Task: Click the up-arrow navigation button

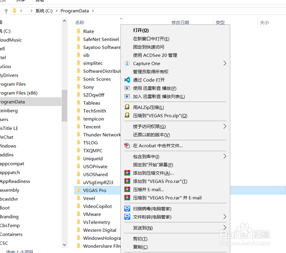Action: 6,11
